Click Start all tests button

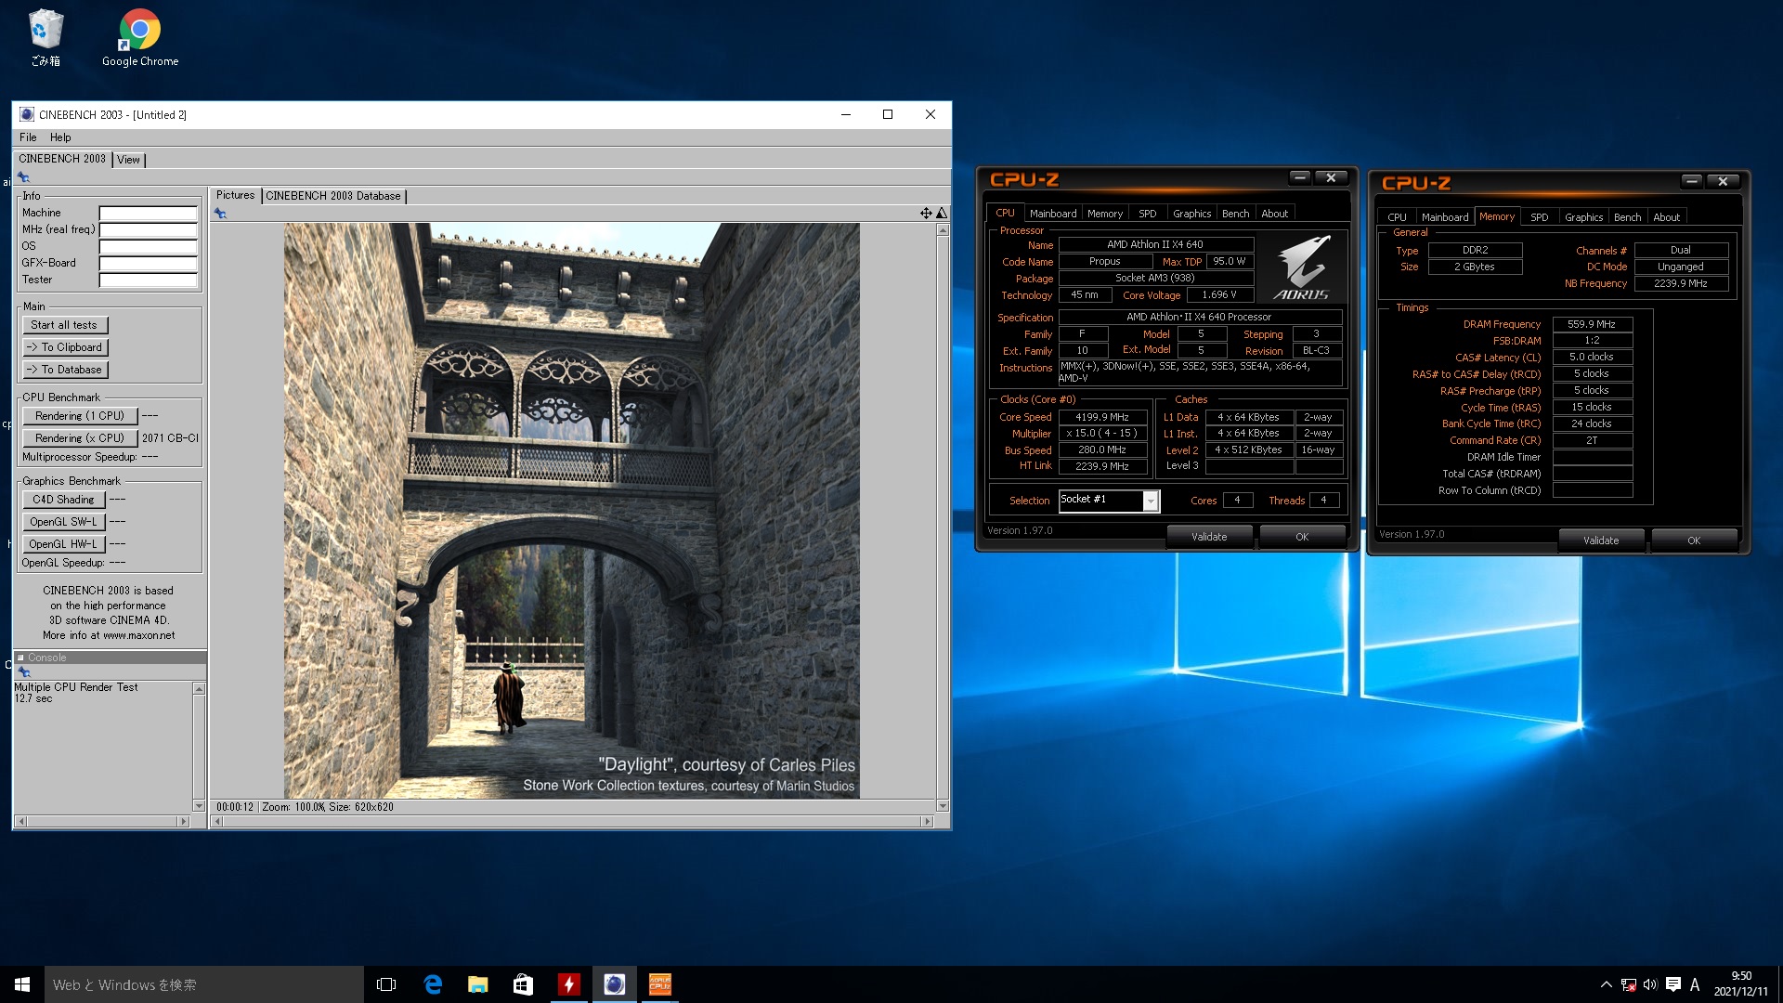[64, 325]
